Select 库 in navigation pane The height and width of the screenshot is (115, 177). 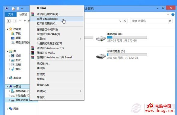15,51
